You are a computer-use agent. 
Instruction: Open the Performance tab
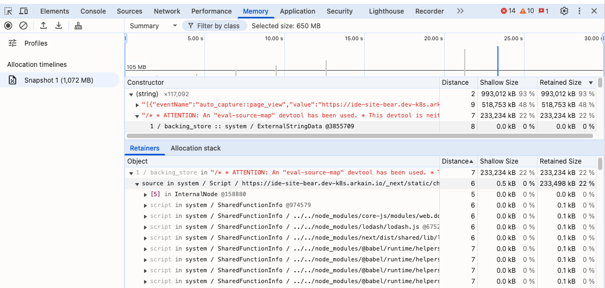(211, 11)
